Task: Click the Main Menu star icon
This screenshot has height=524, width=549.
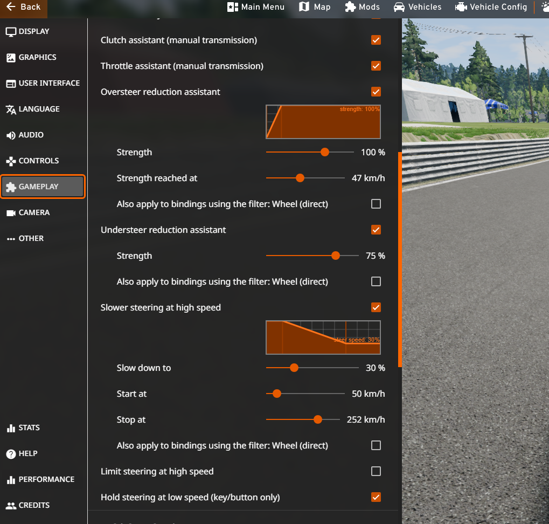Action: coord(233,7)
